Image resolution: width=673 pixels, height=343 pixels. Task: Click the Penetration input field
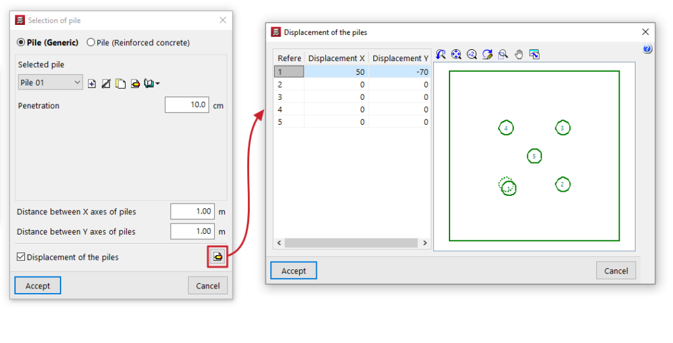[x=187, y=104]
